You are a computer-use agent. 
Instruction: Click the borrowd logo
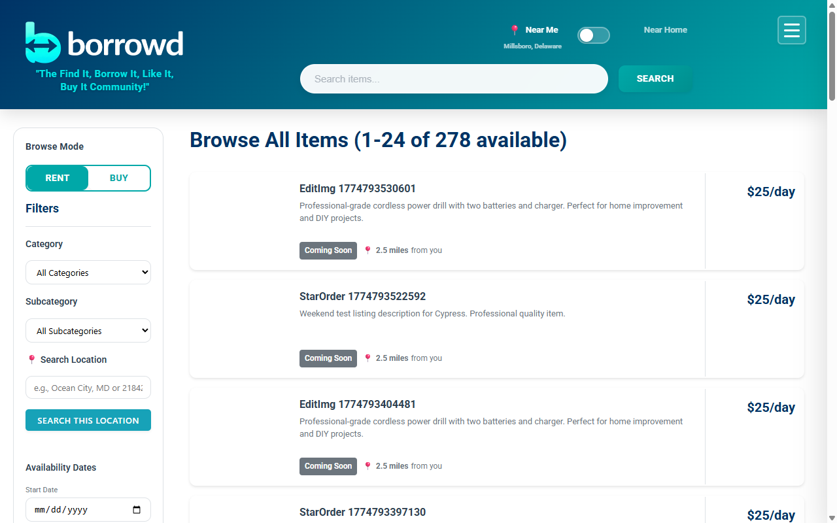[105, 42]
